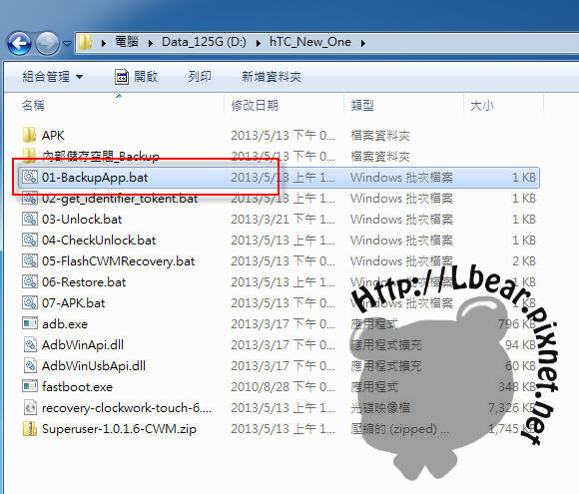Click the file name 06-Restore.bat
Viewport: 579px width, 494px height.
[x=84, y=282]
